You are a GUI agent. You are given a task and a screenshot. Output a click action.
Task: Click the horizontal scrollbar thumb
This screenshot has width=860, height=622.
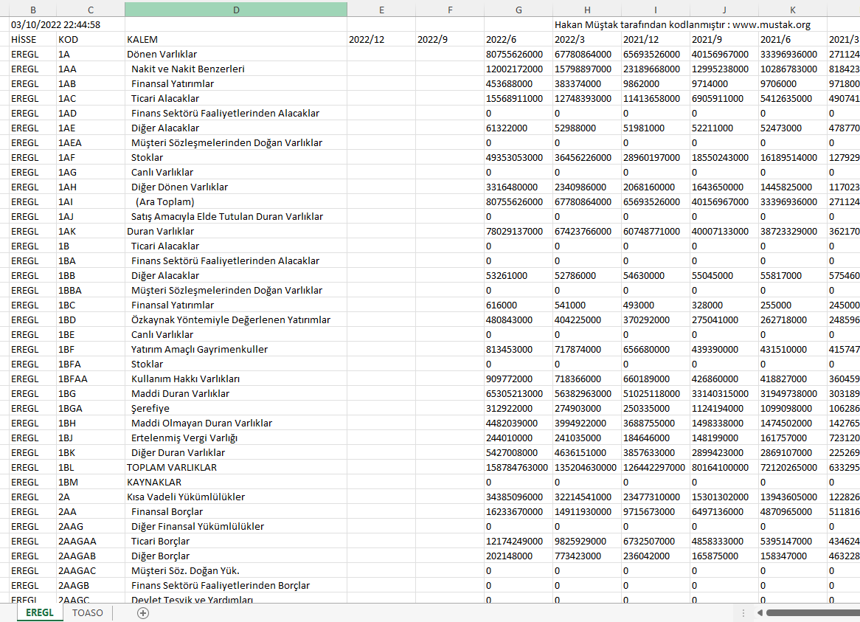click(811, 613)
